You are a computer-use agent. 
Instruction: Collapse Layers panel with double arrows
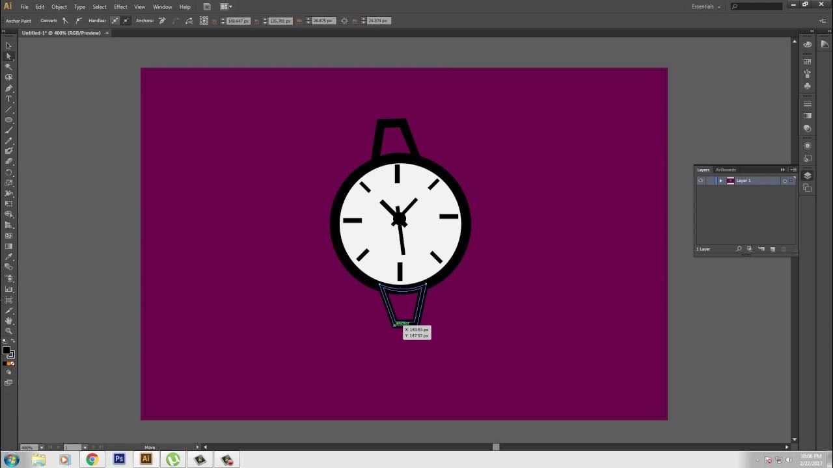pyautogui.click(x=783, y=170)
